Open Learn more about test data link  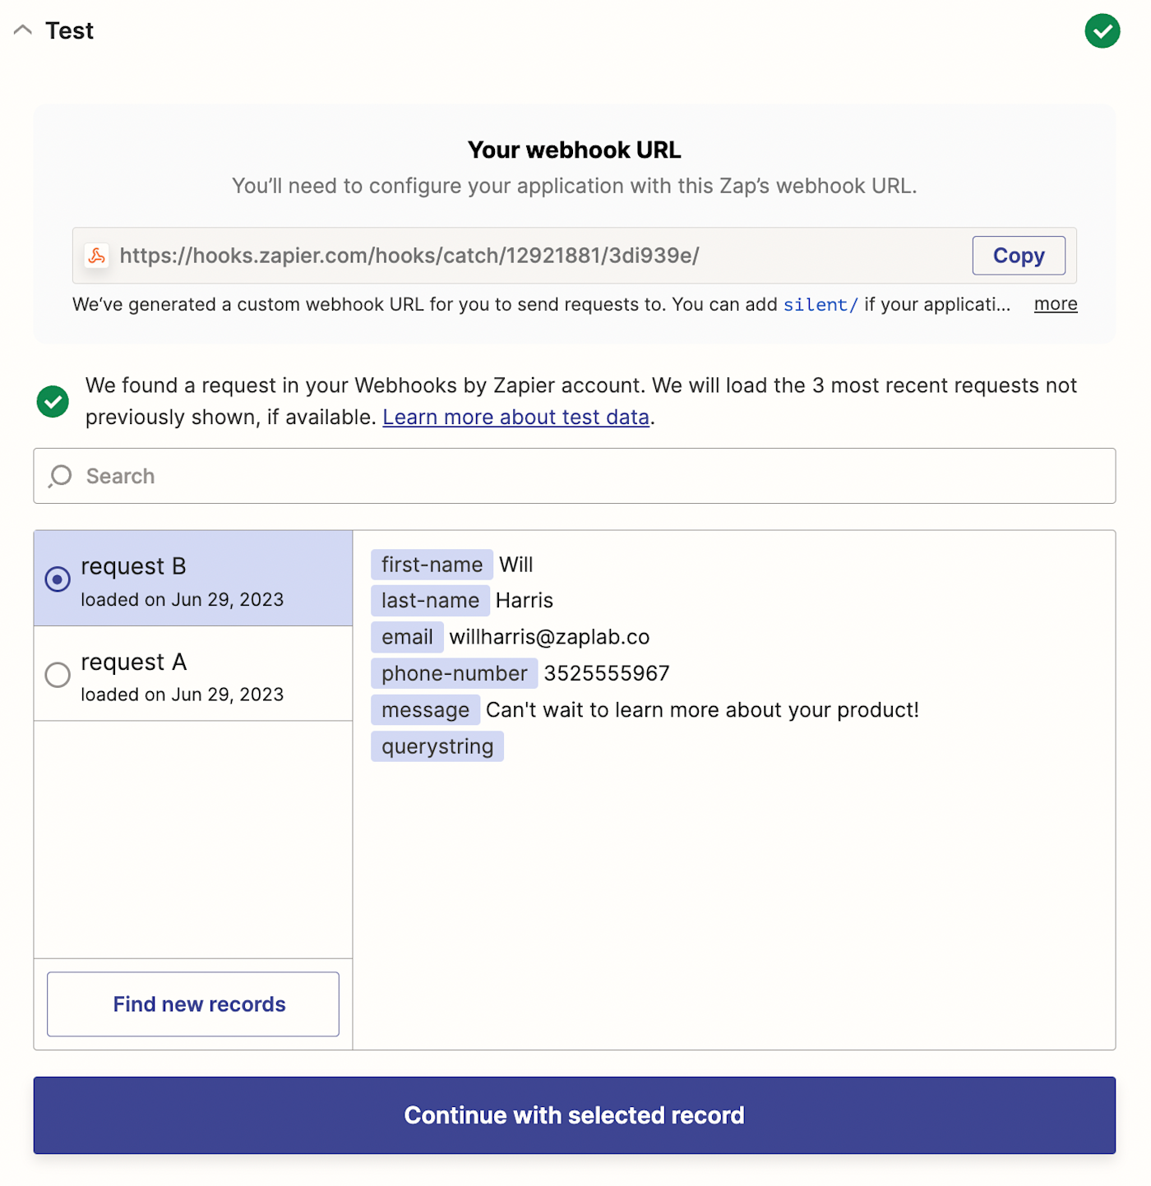click(x=516, y=418)
